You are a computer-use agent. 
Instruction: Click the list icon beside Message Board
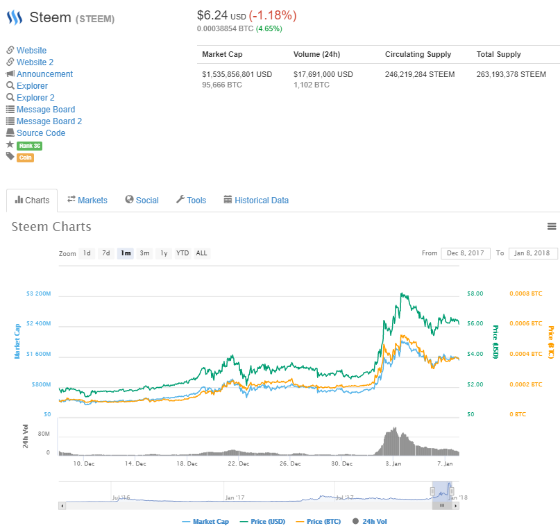pos(10,109)
